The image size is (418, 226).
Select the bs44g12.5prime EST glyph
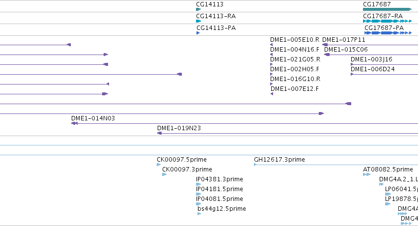(x=199, y=214)
